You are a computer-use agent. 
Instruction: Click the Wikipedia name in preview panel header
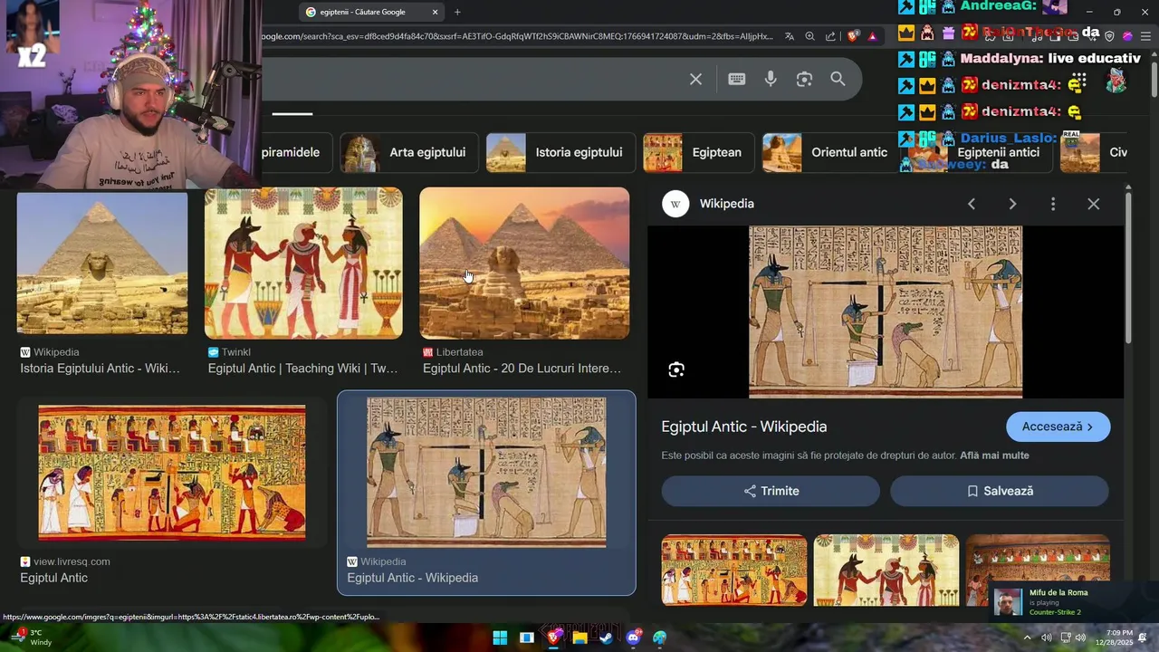pyautogui.click(x=726, y=204)
